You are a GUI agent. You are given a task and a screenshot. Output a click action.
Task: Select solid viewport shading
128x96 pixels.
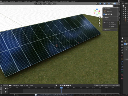[113, 3]
